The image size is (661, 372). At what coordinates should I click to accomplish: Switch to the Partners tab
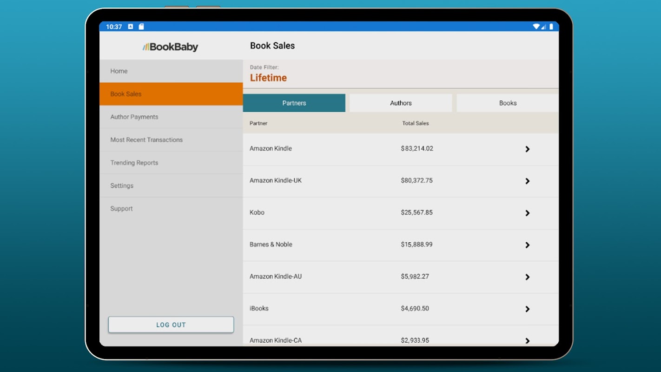[x=294, y=103]
